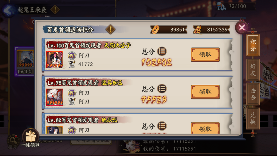Claim reward for Lv.76 boss 温其如玉
This screenshot has height=156, width=277.
(205, 92)
